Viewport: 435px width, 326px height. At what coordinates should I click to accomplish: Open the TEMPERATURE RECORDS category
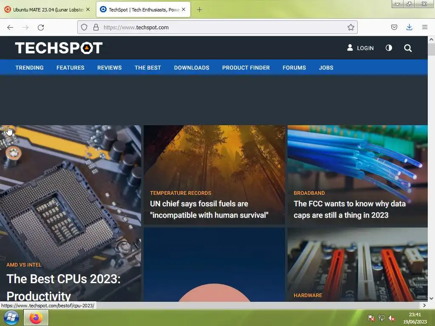pyautogui.click(x=181, y=193)
